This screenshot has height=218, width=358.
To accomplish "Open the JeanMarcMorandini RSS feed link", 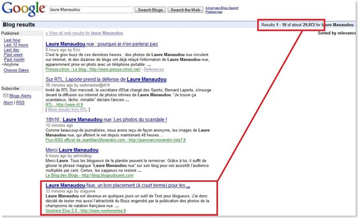I will (116, 140).
